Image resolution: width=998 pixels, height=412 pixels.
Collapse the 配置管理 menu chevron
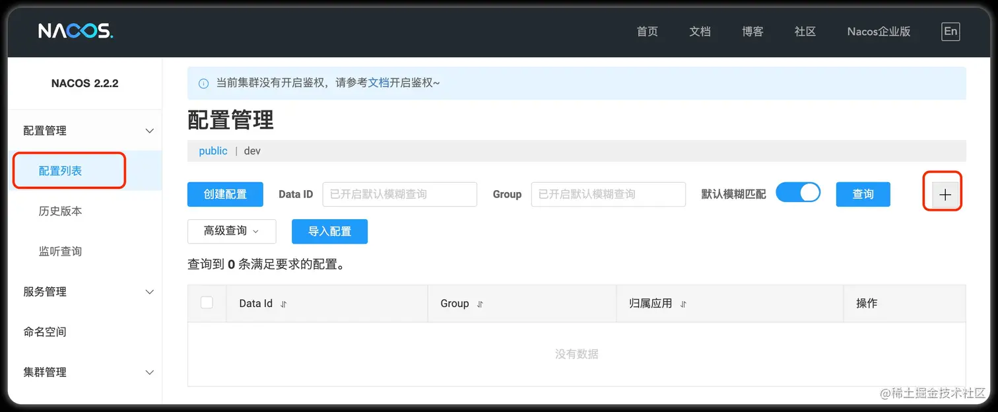click(150, 131)
